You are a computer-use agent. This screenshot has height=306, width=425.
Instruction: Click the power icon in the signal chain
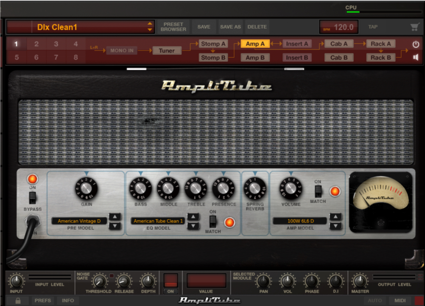pyautogui.click(x=416, y=44)
